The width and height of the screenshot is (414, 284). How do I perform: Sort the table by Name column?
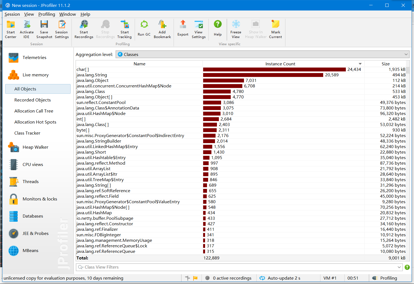tap(139, 64)
